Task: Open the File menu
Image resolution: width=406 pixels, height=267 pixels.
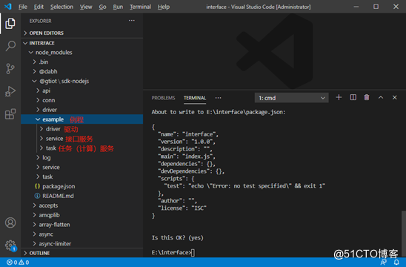Action: [23, 7]
